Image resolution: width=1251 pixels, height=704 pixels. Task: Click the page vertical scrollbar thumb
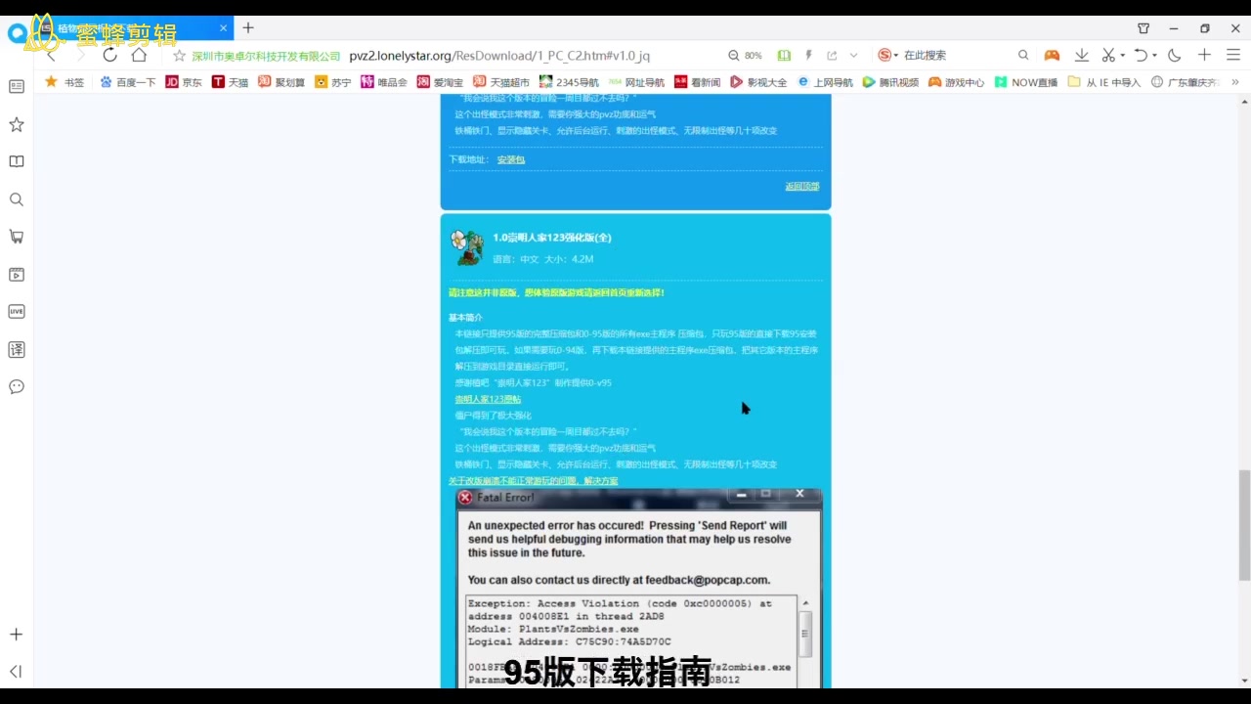pyautogui.click(x=1244, y=525)
